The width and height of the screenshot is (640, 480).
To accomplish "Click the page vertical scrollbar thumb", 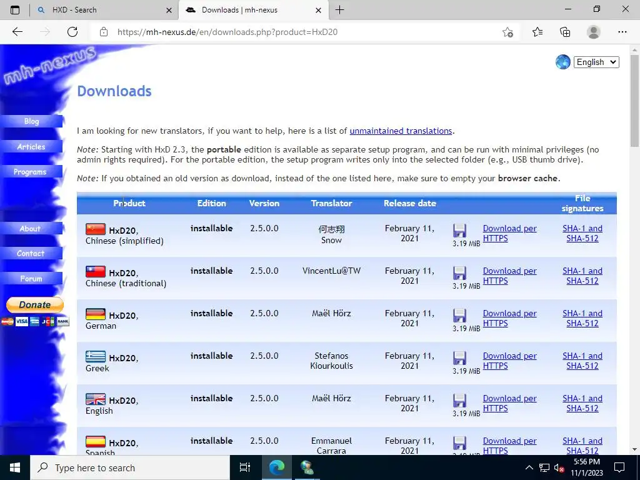I will click(635, 100).
